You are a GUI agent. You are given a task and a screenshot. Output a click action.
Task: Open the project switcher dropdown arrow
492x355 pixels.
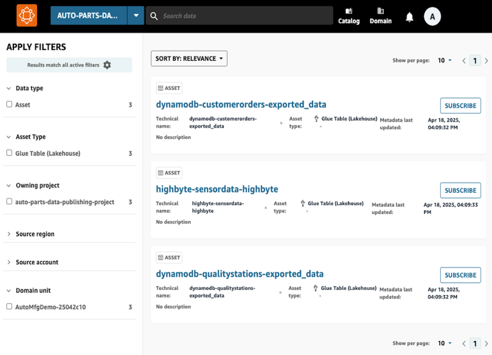tap(136, 15)
